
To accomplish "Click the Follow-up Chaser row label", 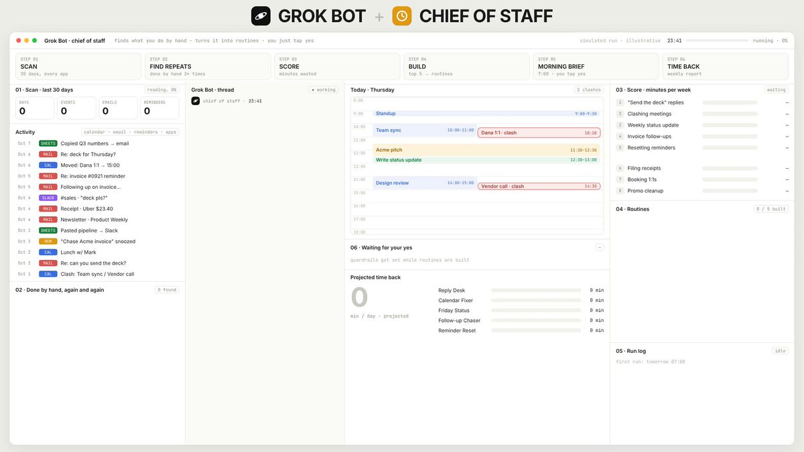I will tap(458, 321).
